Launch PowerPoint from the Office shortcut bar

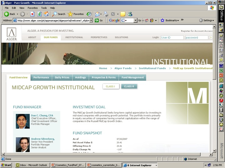(x=221, y=75)
